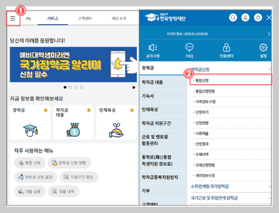This screenshot has height=213, width=279.
Task: Select 통학로 통합 학생지원 정보로 category
Action: tap(163, 161)
